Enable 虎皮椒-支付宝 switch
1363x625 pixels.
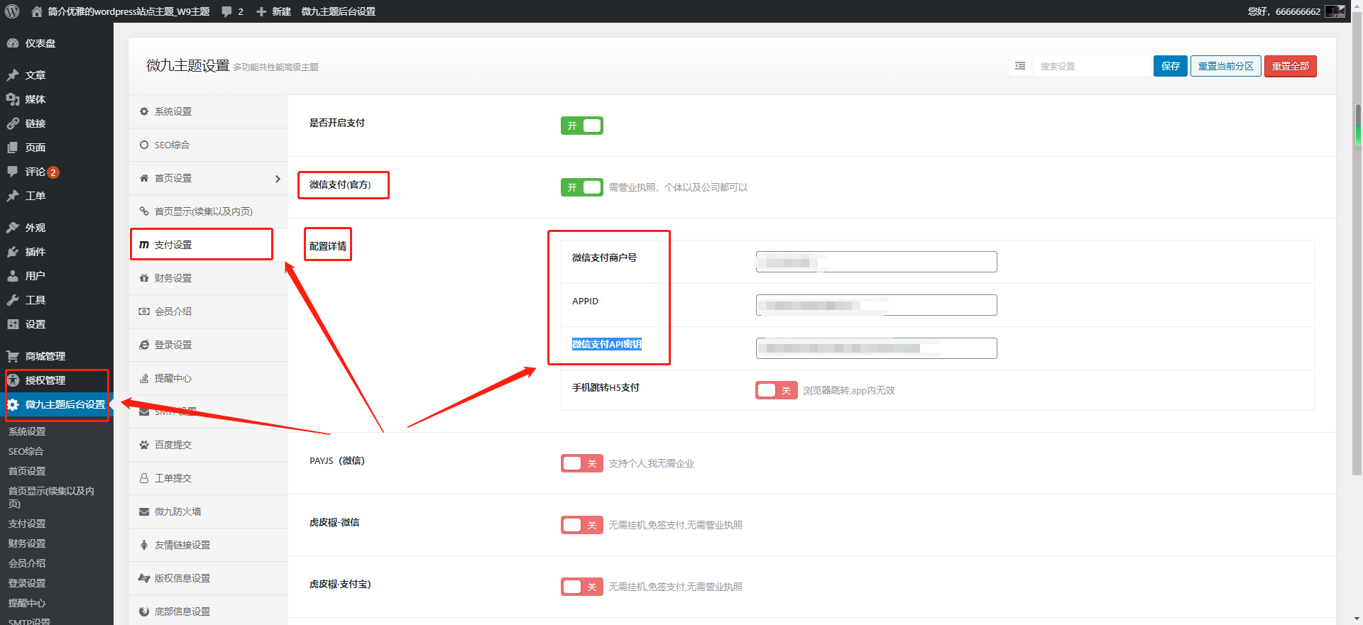pyautogui.click(x=582, y=587)
